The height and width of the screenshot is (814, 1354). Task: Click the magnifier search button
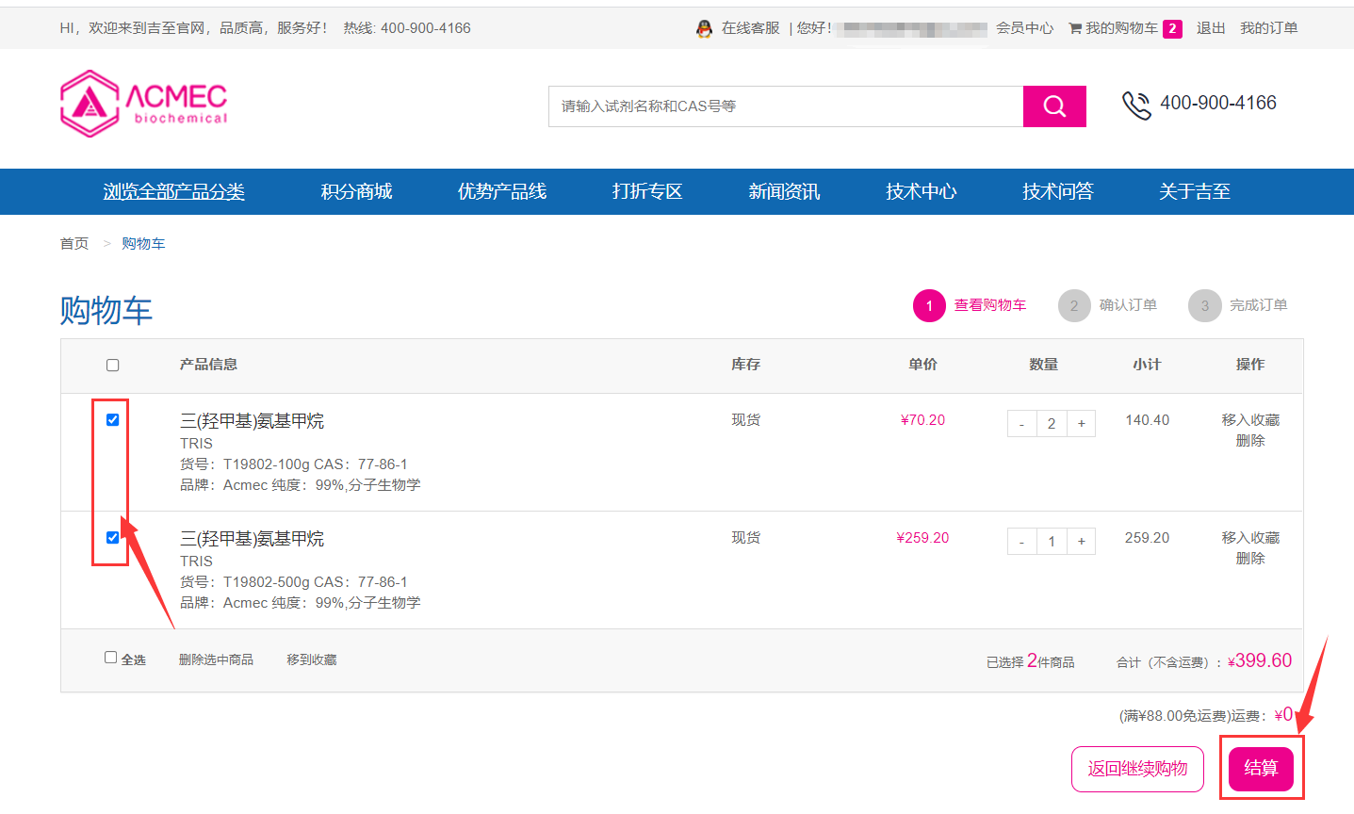click(1054, 106)
